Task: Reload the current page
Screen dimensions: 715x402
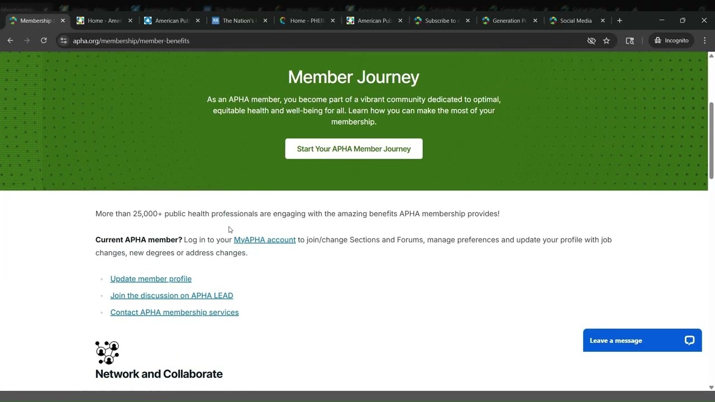Action: click(x=44, y=41)
